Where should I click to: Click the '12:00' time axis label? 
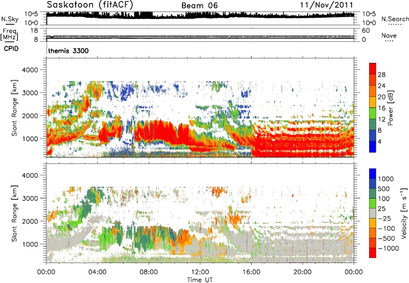(x=200, y=272)
